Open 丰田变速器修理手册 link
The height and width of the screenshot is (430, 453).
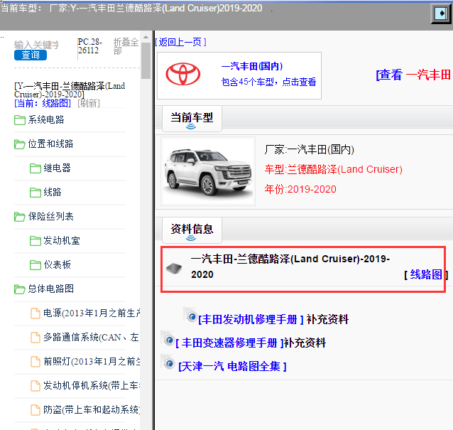coord(229,343)
